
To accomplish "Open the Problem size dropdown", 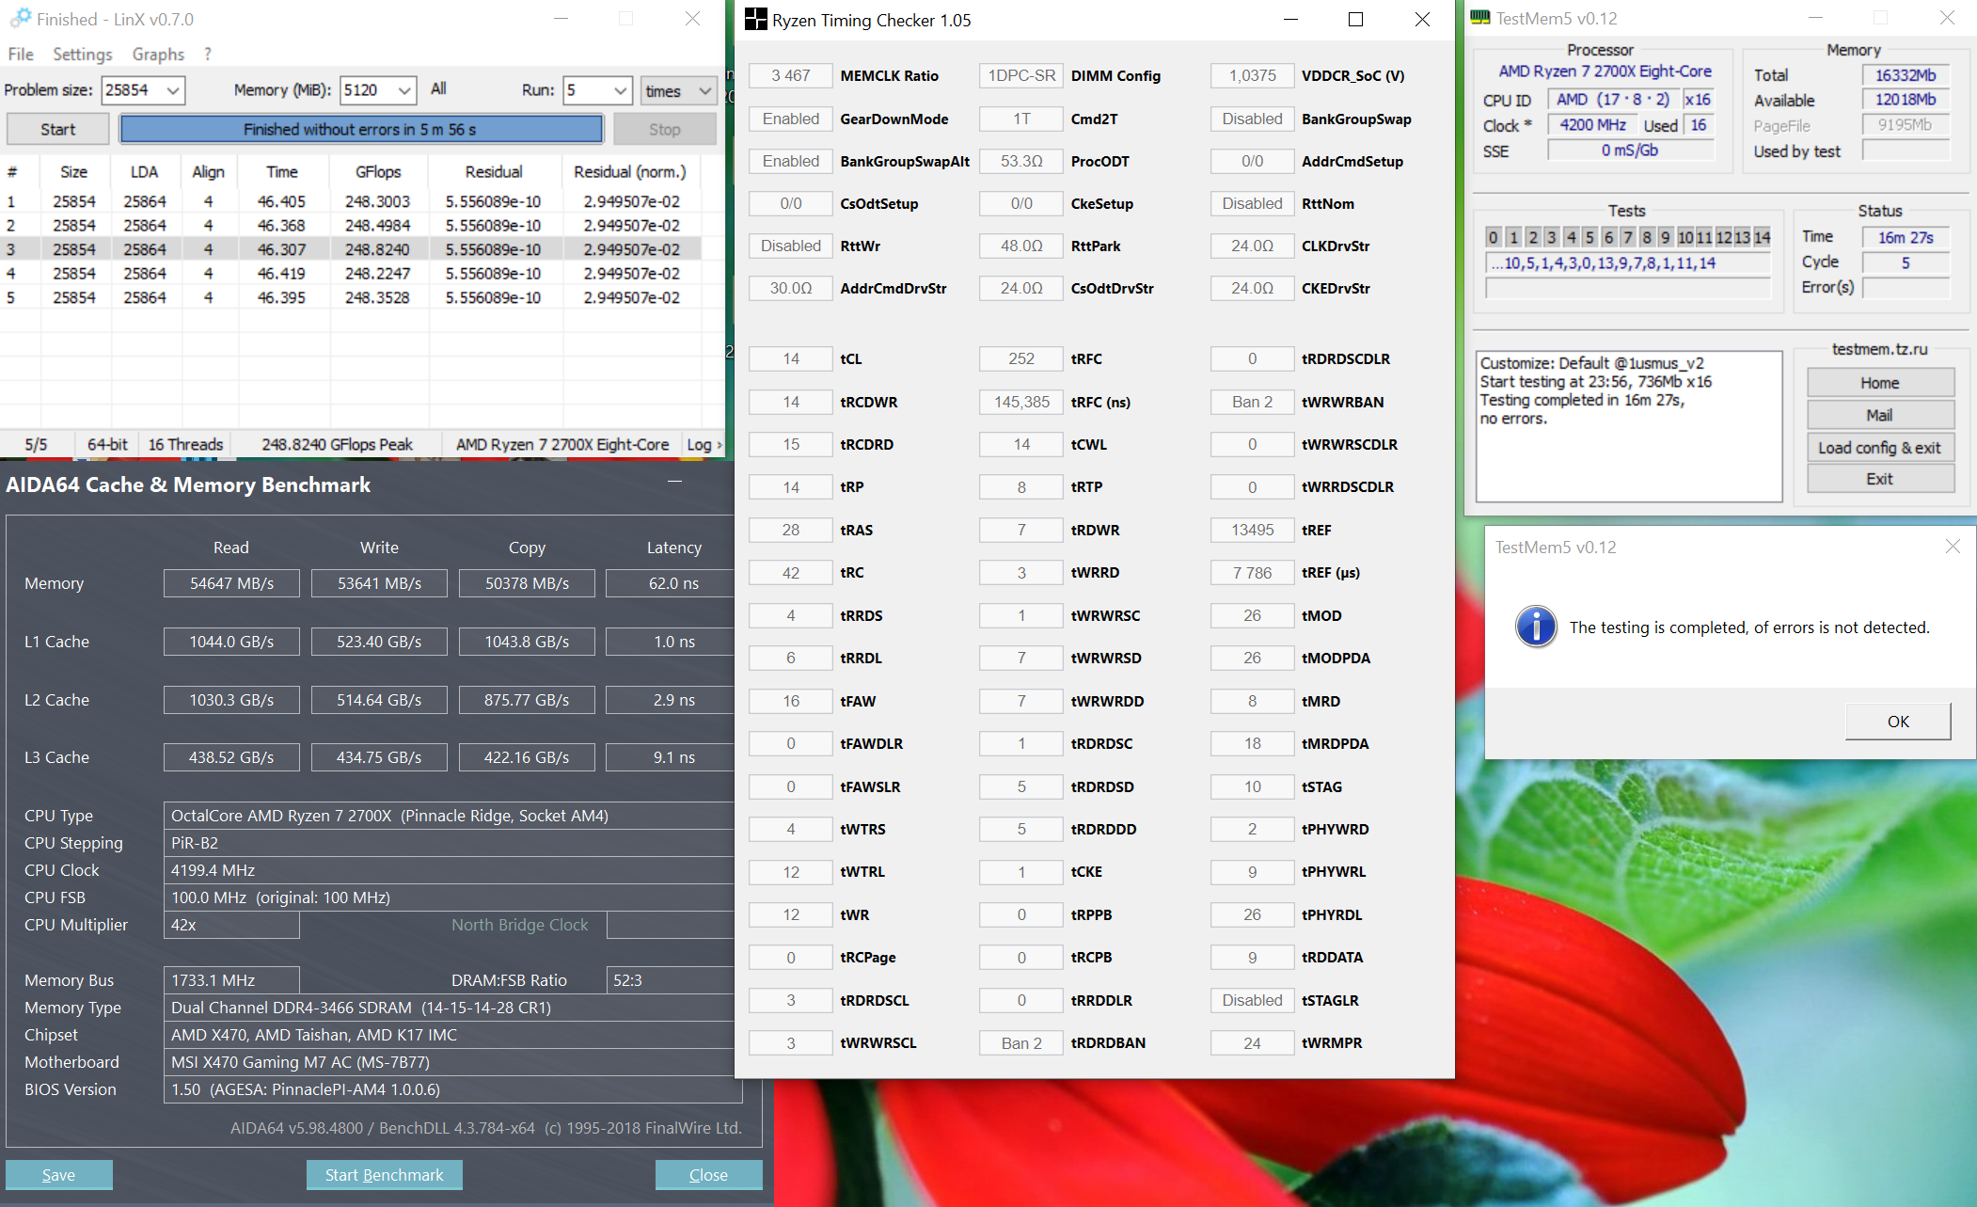I will coord(173,90).
